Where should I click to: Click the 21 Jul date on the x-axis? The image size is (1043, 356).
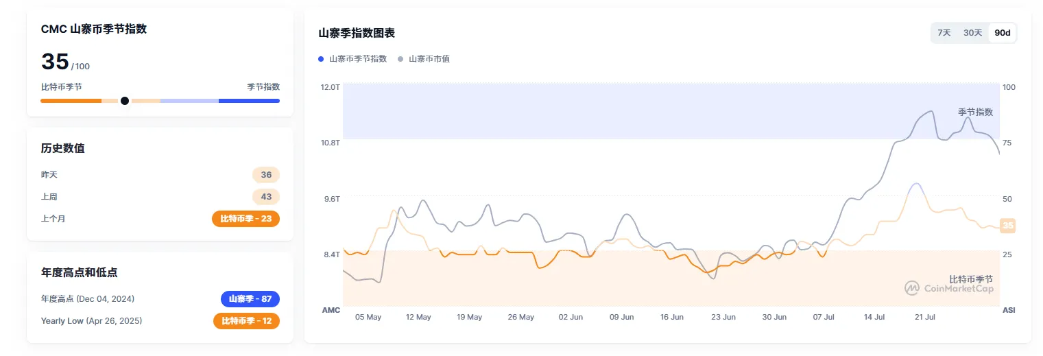[924, 318]
